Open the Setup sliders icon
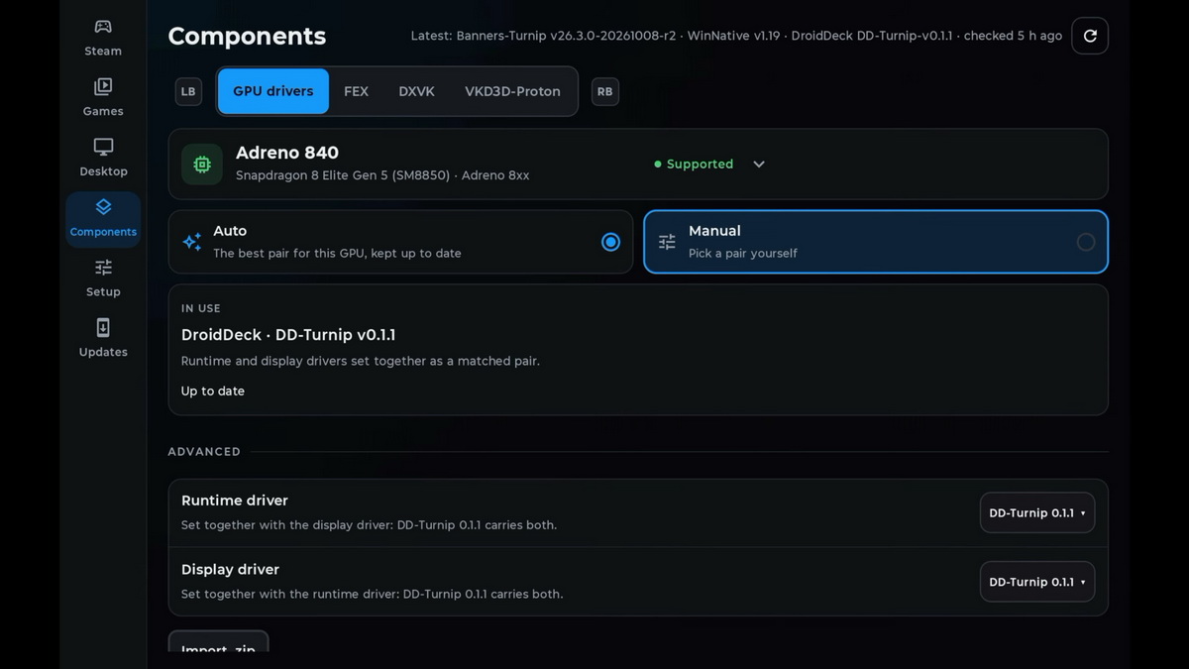 pos(103,268)
